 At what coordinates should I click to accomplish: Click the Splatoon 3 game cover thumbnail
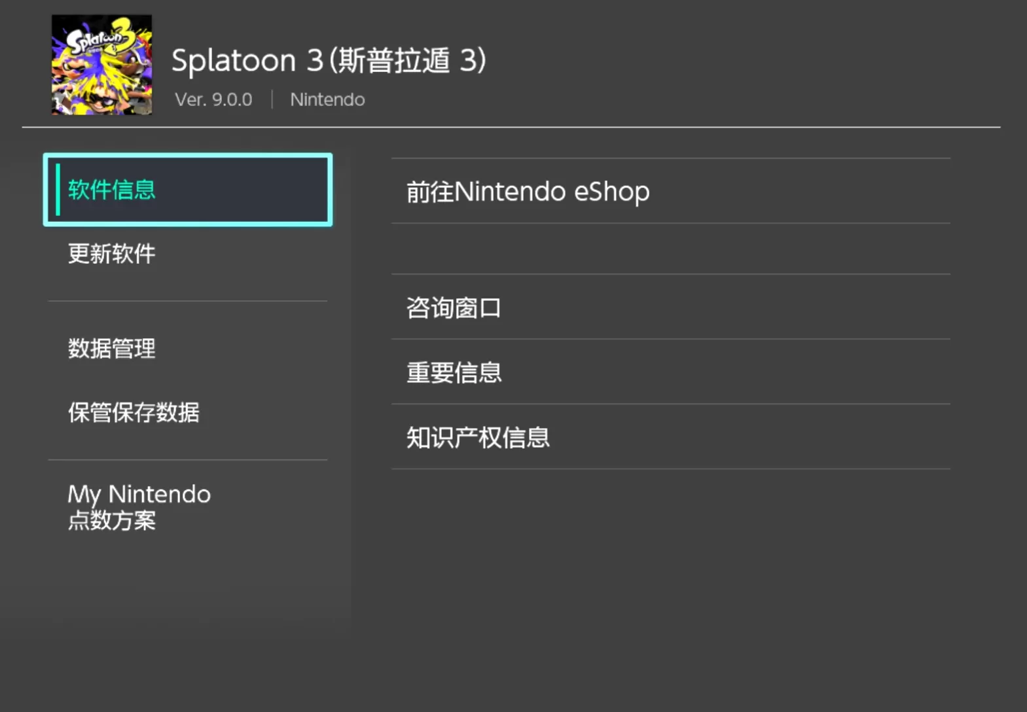pyautogui.click(x=101, y=65)
